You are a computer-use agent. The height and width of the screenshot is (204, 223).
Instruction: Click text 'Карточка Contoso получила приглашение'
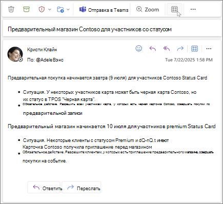pos(68,147)
